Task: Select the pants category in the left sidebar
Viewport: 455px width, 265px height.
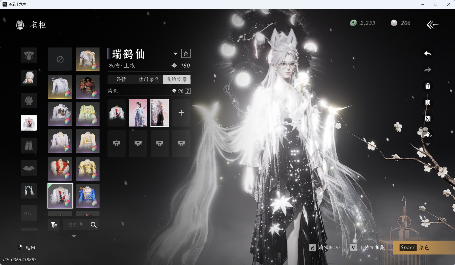Action: pos(29,146)
